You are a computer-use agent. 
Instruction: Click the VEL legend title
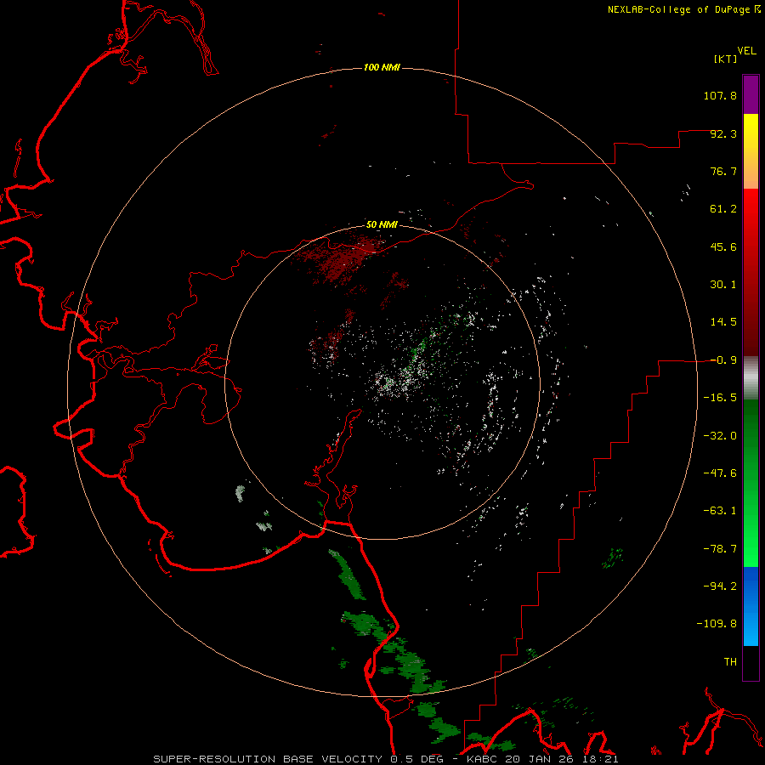(x=746, y=51)
